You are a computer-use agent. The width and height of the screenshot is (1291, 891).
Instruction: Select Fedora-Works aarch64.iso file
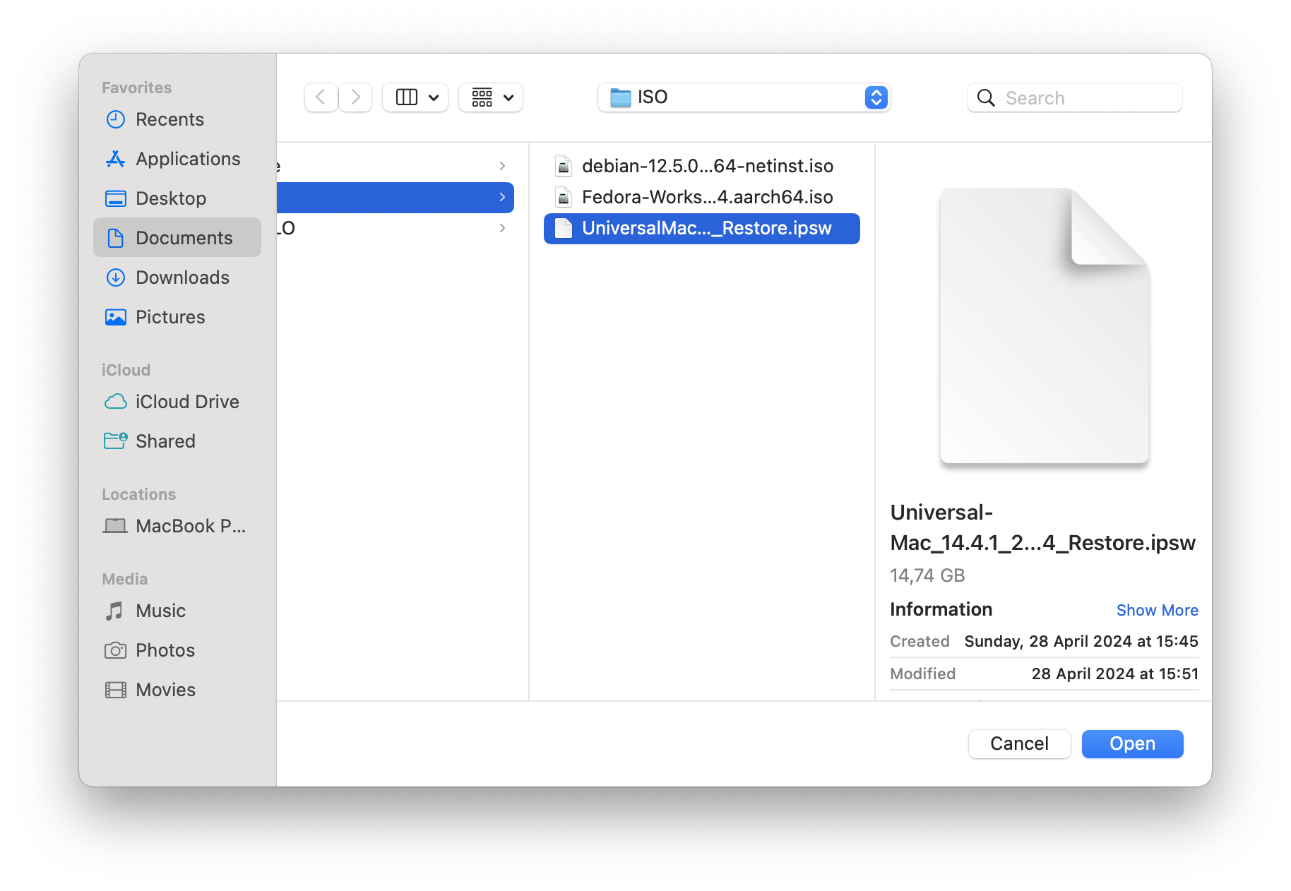pos(702,197)
